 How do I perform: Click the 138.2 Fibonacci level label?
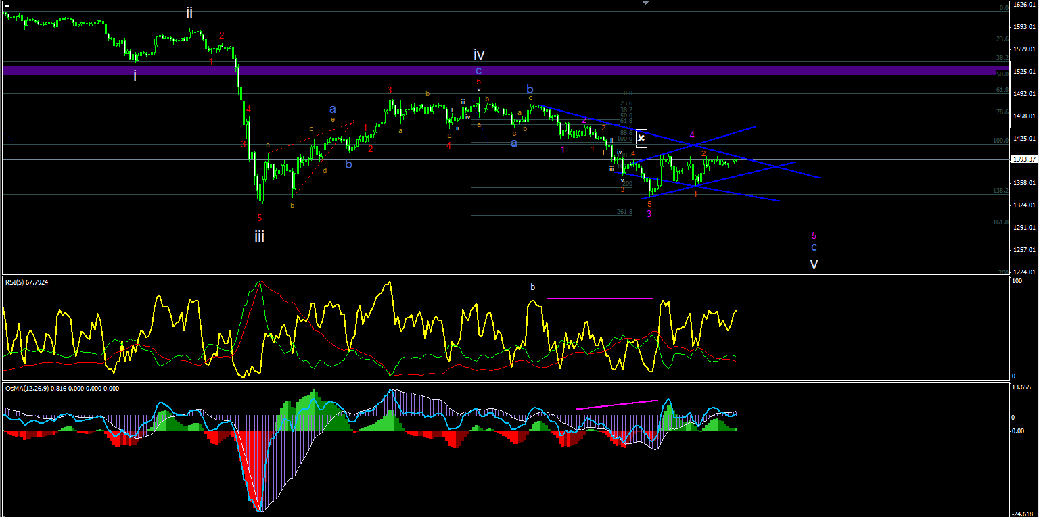(x=1000, y=191)
